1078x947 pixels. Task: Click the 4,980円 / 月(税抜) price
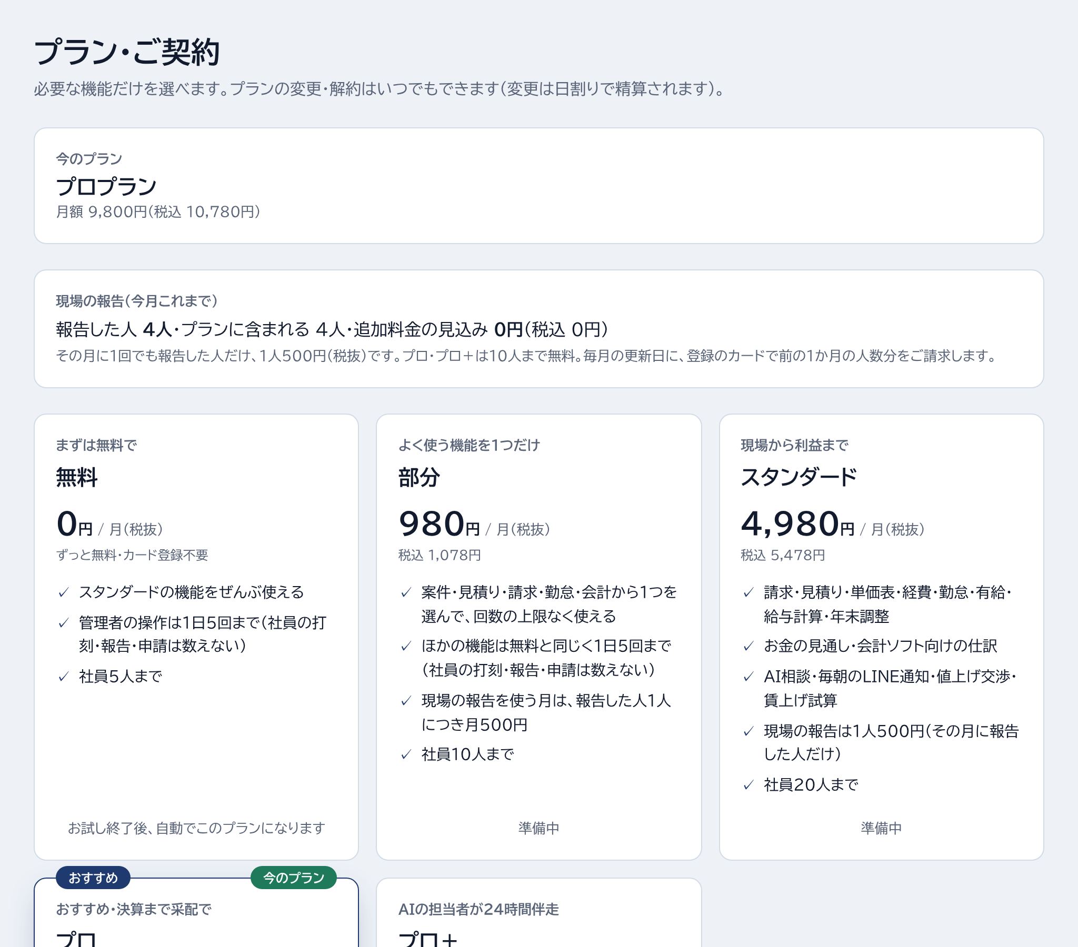tap(833, 525)
